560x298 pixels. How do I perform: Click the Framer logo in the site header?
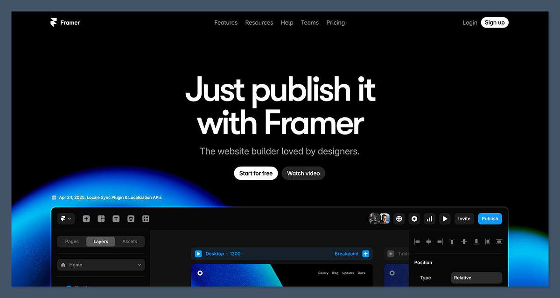tap(65, 22)
